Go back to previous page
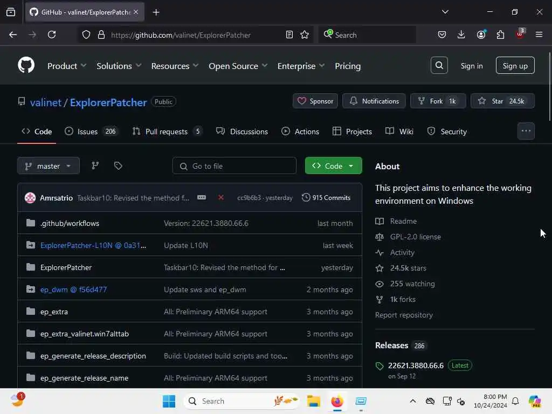552x414 pixels. click(13, 34)
